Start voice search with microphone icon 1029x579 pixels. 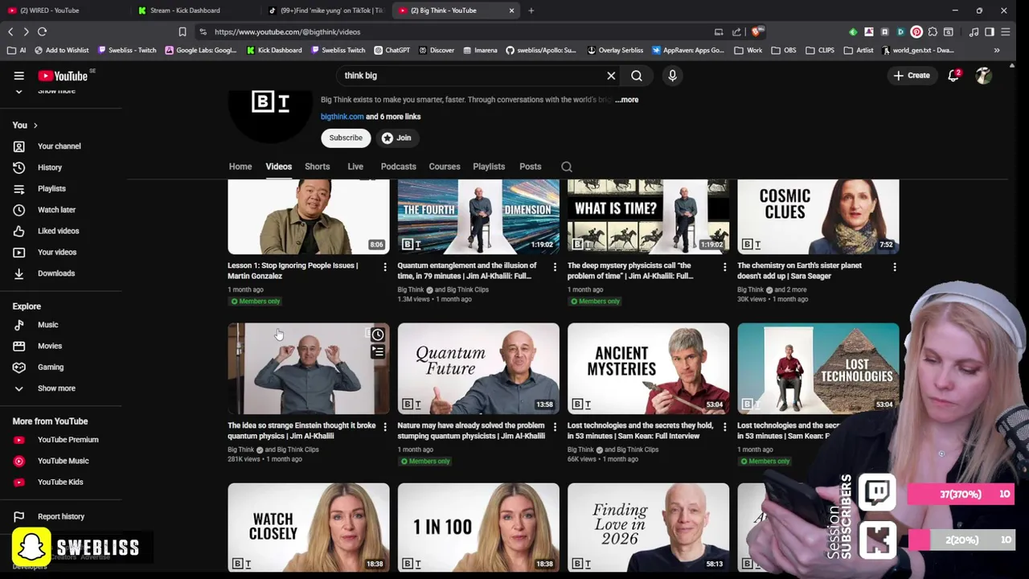coord(672,76)
